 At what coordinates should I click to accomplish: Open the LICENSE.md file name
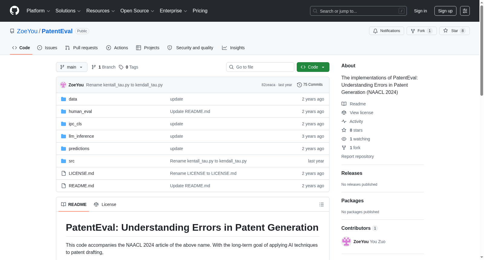[x=81, y=173]
